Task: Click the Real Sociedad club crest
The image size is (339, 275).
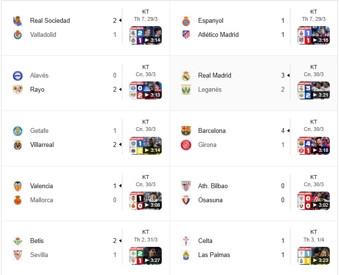Action: point(18,21)
